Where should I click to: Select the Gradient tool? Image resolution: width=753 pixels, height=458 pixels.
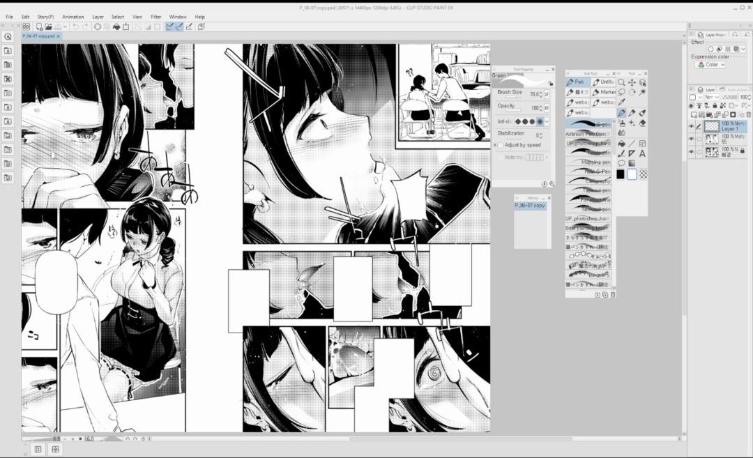click(632, 163)
